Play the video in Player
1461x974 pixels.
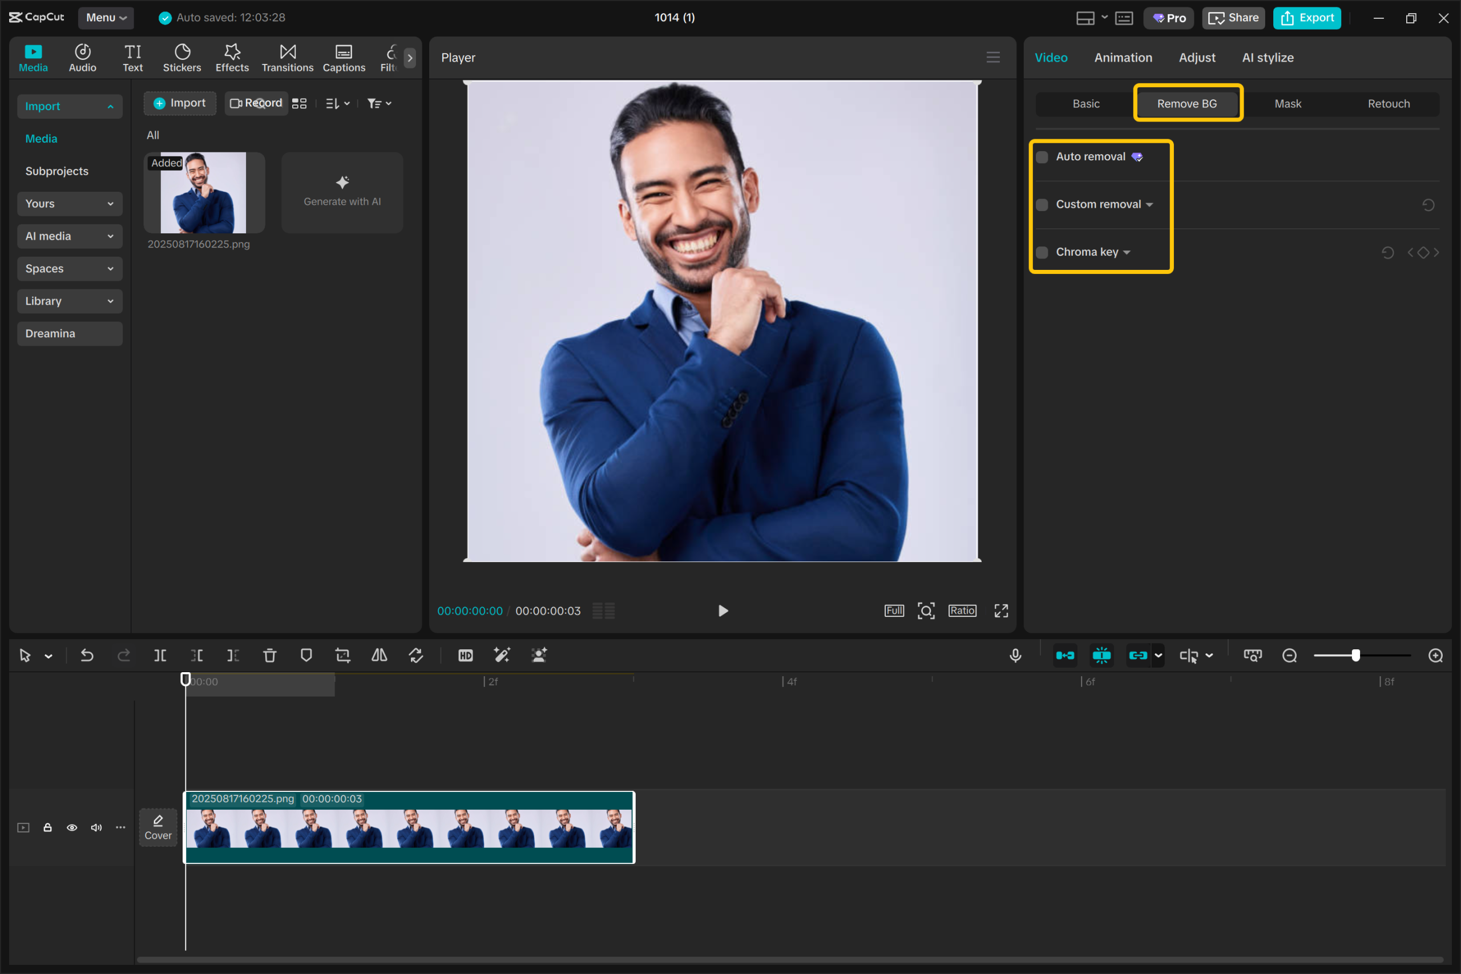tap(723, 611)
